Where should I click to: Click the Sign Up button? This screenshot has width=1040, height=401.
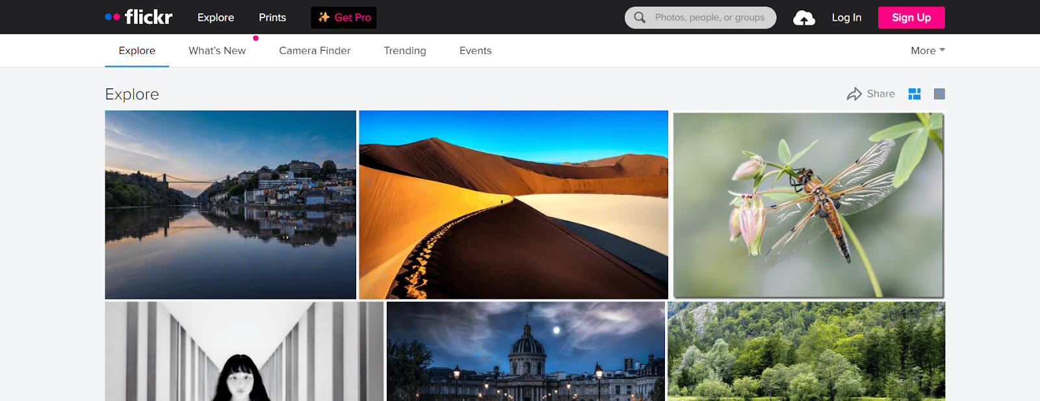911,18
